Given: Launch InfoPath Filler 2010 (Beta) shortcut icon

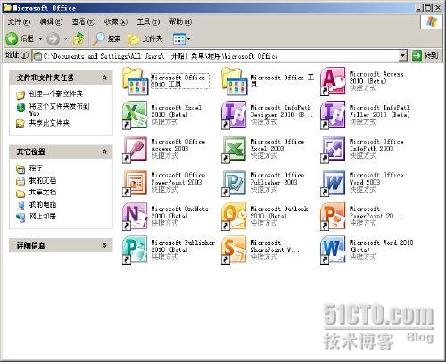Looking at the screenshot, I should point(333,115).
